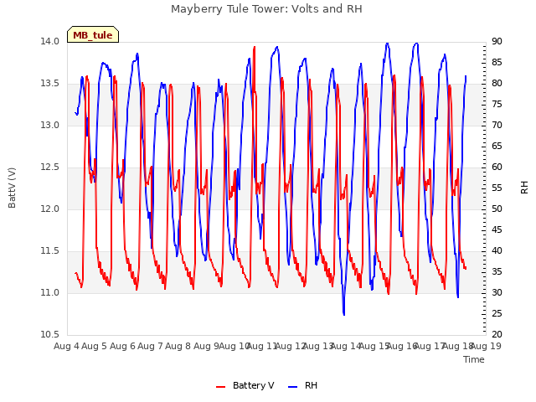
Task: Click the Aug 8 date tick label
Action: [x=178, y=346]
